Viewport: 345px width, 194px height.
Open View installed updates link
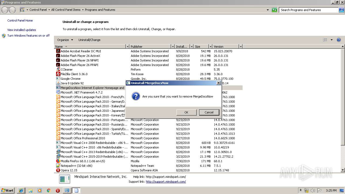tap(22, 30)
